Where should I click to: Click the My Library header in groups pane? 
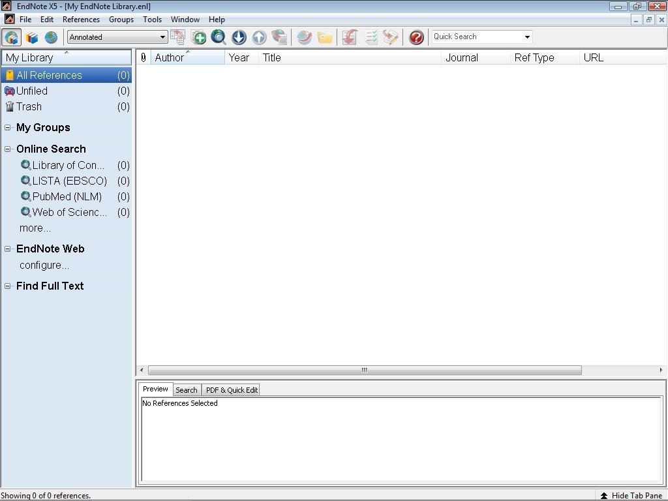point(67,57)
